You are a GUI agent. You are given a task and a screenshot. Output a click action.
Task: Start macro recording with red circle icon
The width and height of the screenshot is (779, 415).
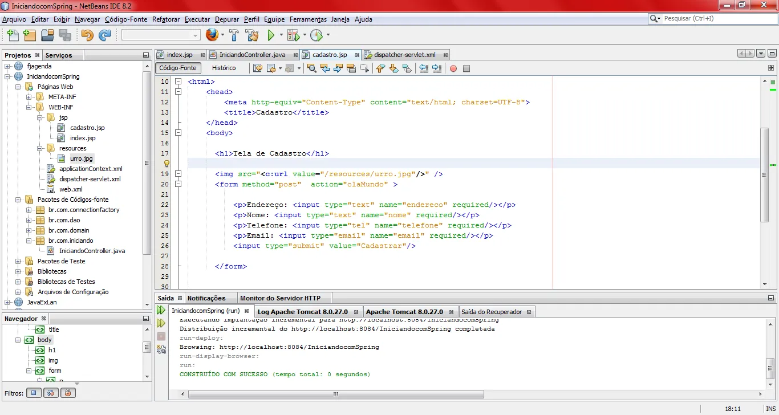[x=453, y=68]
